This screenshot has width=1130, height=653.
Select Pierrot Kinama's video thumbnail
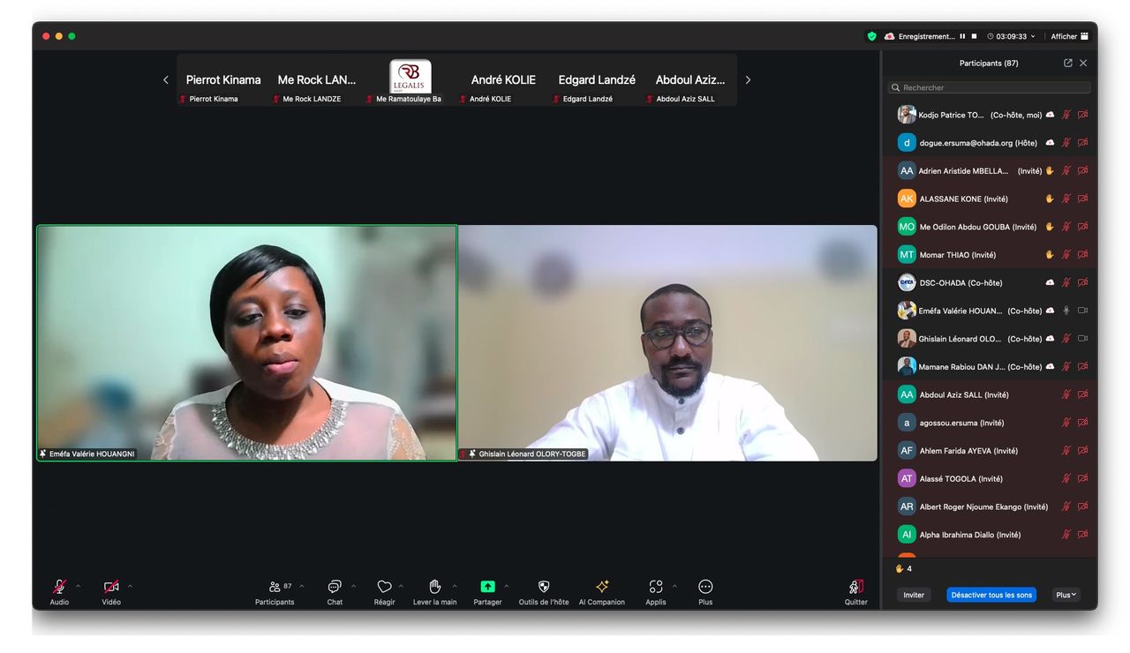[223, 80]
